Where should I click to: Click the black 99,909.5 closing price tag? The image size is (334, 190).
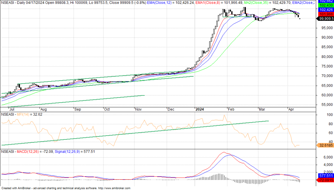coord(325,19)
